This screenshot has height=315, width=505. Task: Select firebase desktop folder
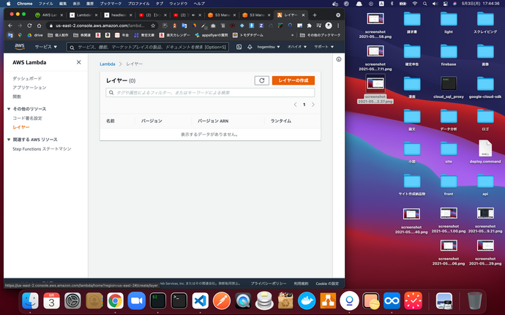click(449, 55)
